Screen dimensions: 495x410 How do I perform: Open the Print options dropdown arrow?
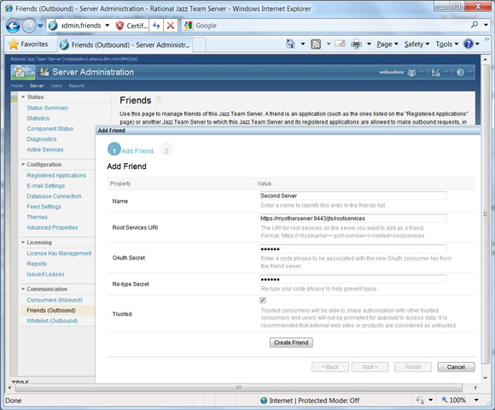point(369,44)
